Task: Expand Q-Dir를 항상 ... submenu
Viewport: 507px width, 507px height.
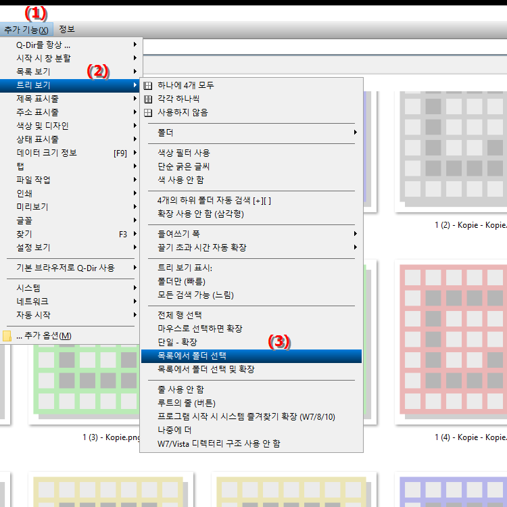Action: coord(70,45)
